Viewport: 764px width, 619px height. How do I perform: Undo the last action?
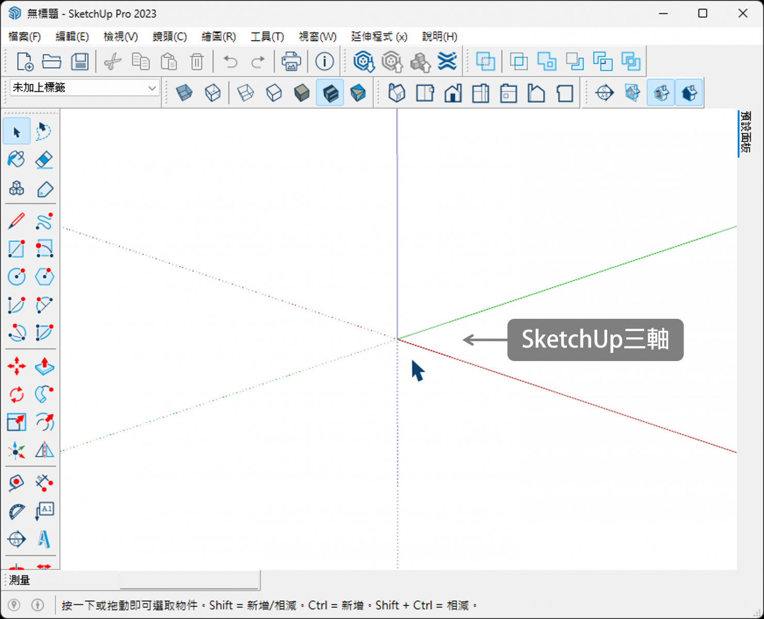[230, 61]
